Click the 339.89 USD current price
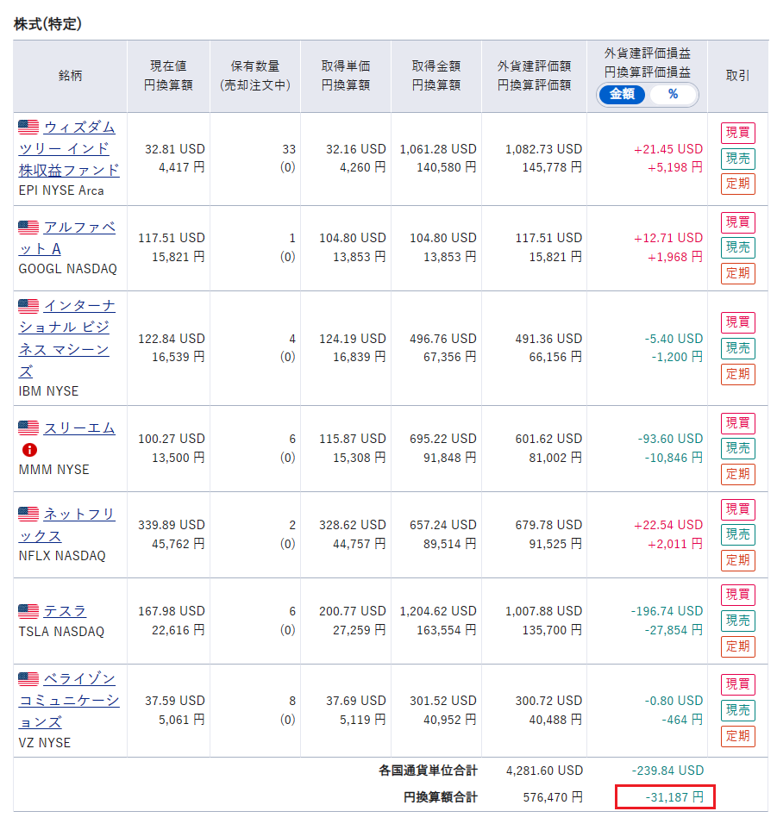Image resolution: width=777 pixels, height=830 pixels. 172,525
